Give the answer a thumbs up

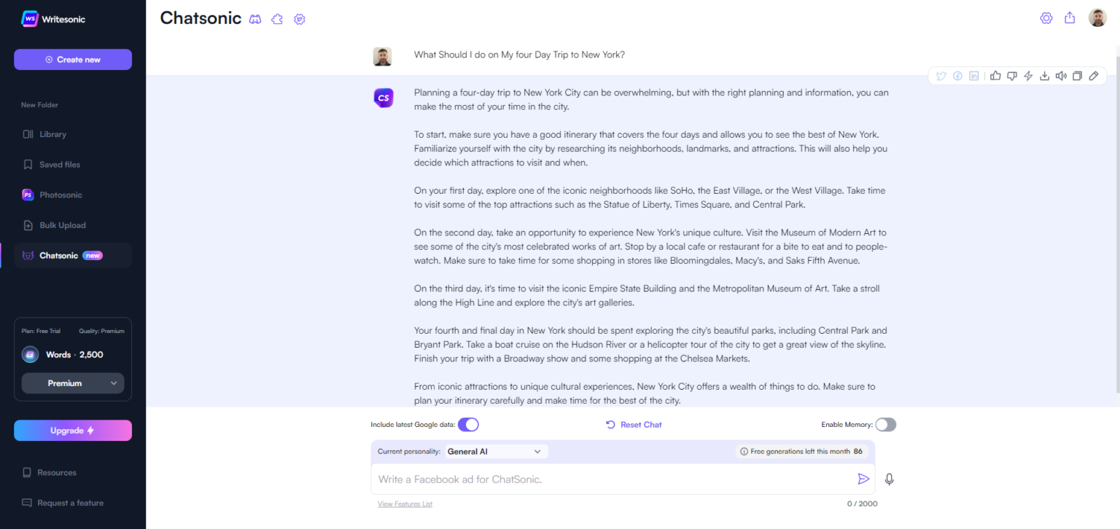995,75
